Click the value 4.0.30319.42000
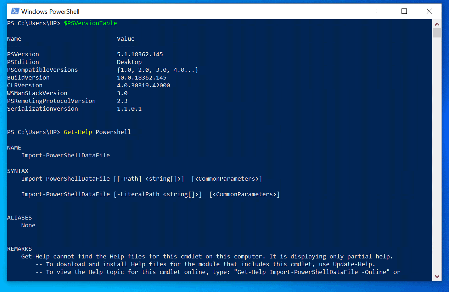Viewport: 449px width, 292px height. tap(144, 86)
